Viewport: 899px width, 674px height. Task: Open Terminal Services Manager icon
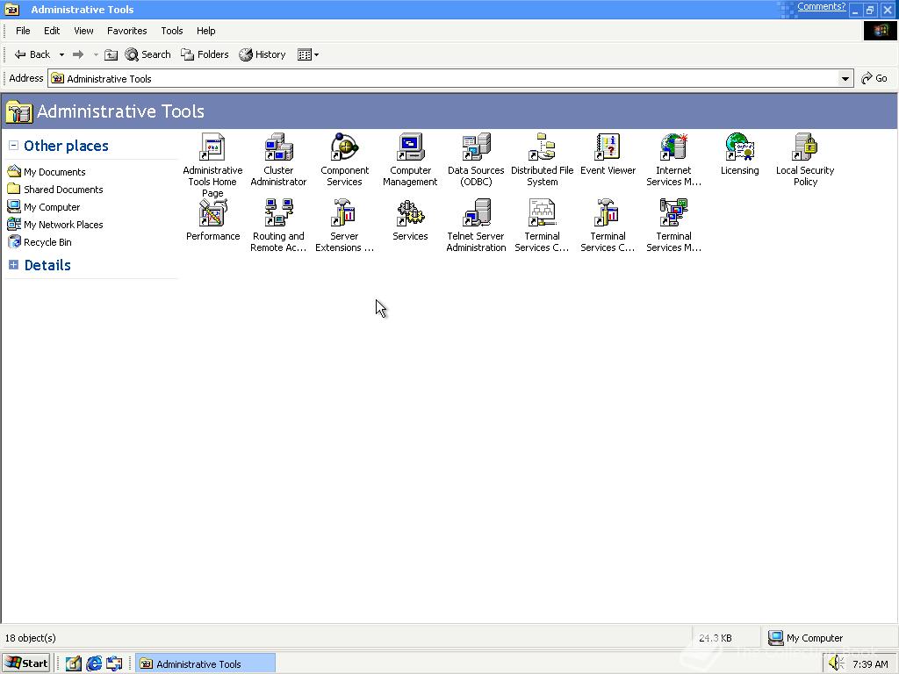(673, 213)
